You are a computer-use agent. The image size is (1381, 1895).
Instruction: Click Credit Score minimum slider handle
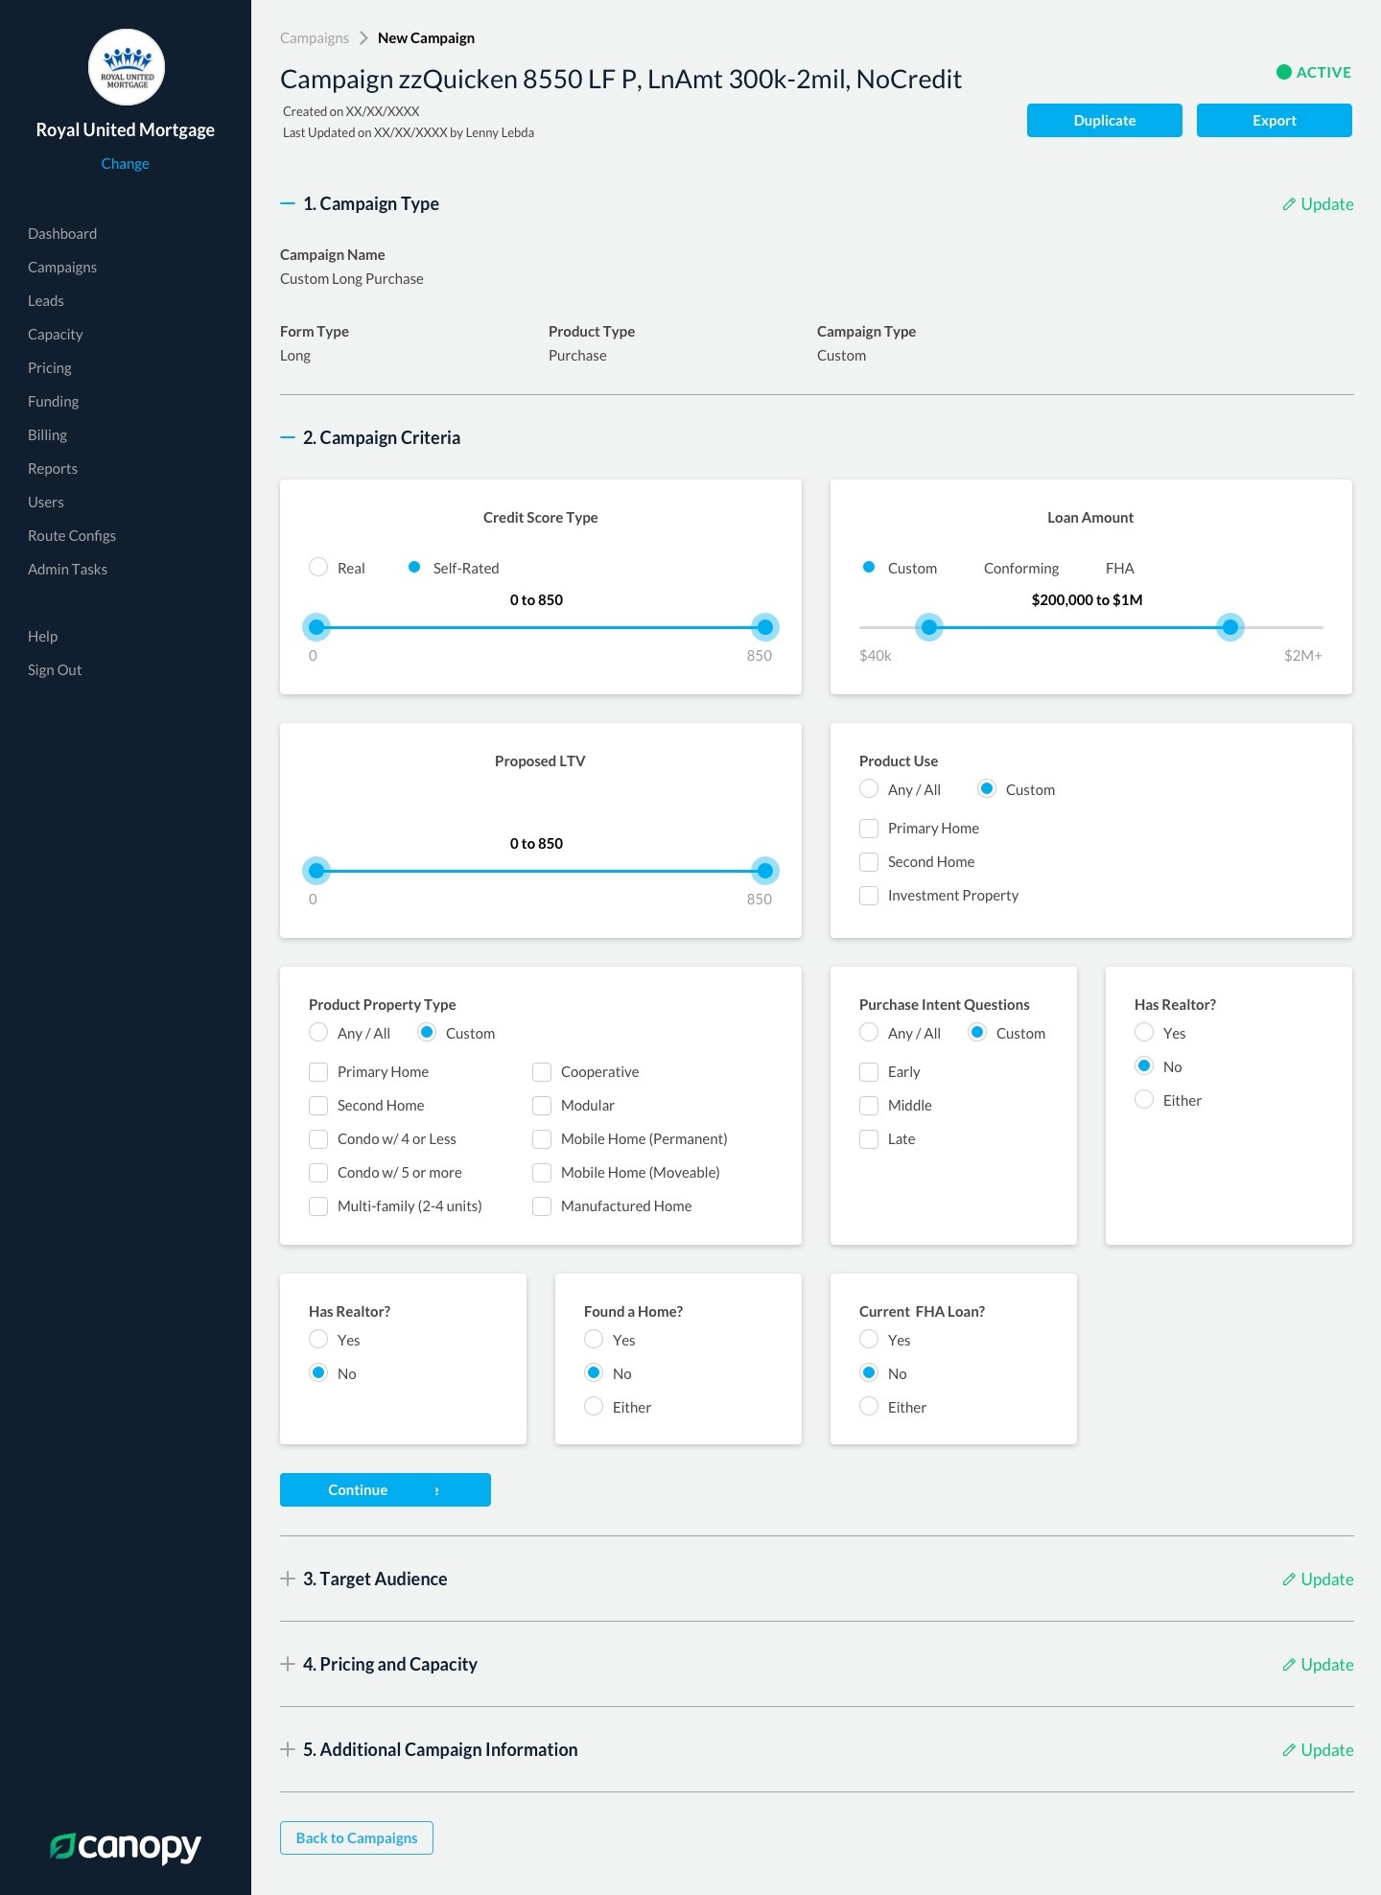pyautogui.click(x=316, y=627)
